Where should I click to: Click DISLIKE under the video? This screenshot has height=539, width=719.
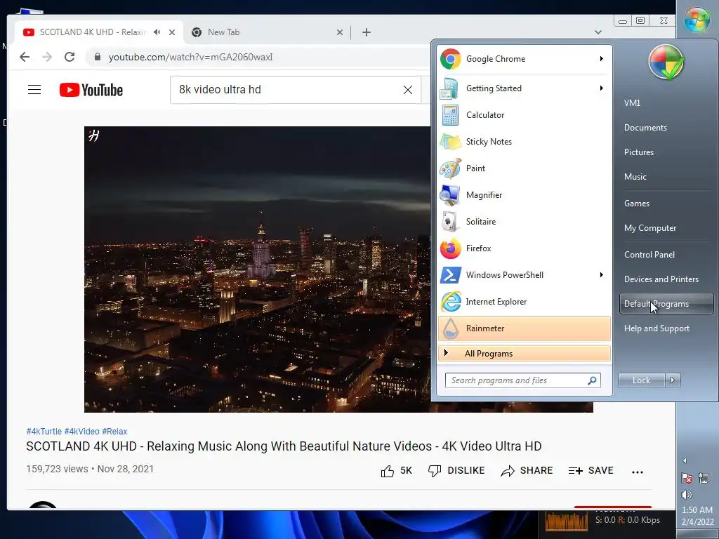456,471
